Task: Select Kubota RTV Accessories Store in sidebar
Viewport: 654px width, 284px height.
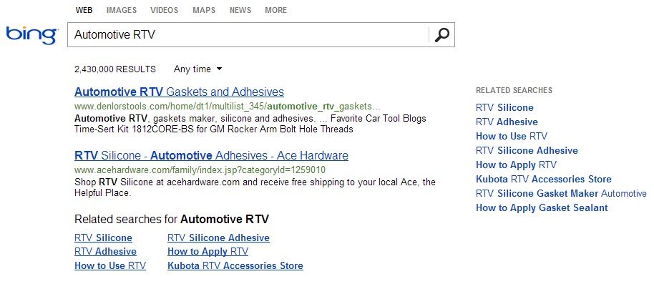Action: pos(543,180)
